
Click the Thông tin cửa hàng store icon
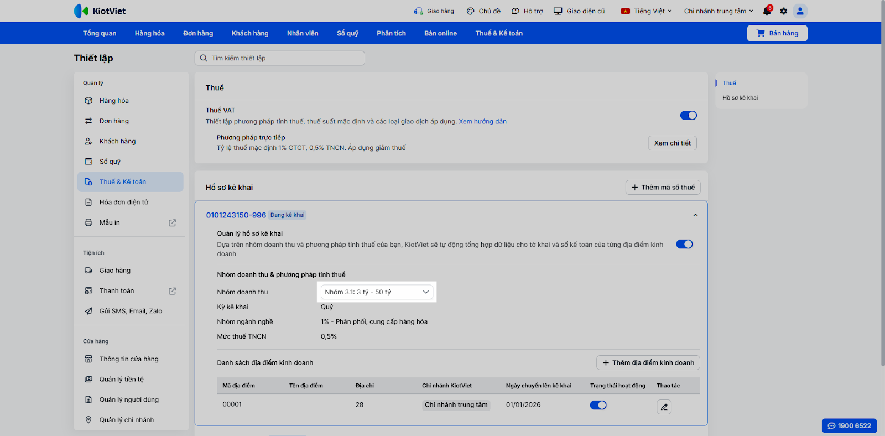coord(88,359)
